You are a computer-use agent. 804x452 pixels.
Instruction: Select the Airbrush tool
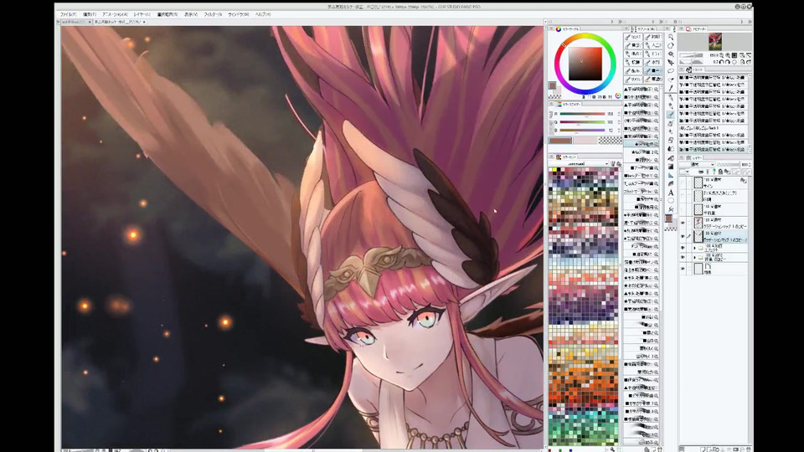pyautogui.click(x=671, y=122)
